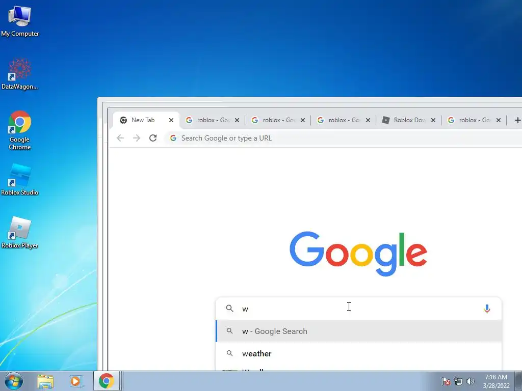Close the last roblox Google tab

pyautogui.click(x=499, y=120)
